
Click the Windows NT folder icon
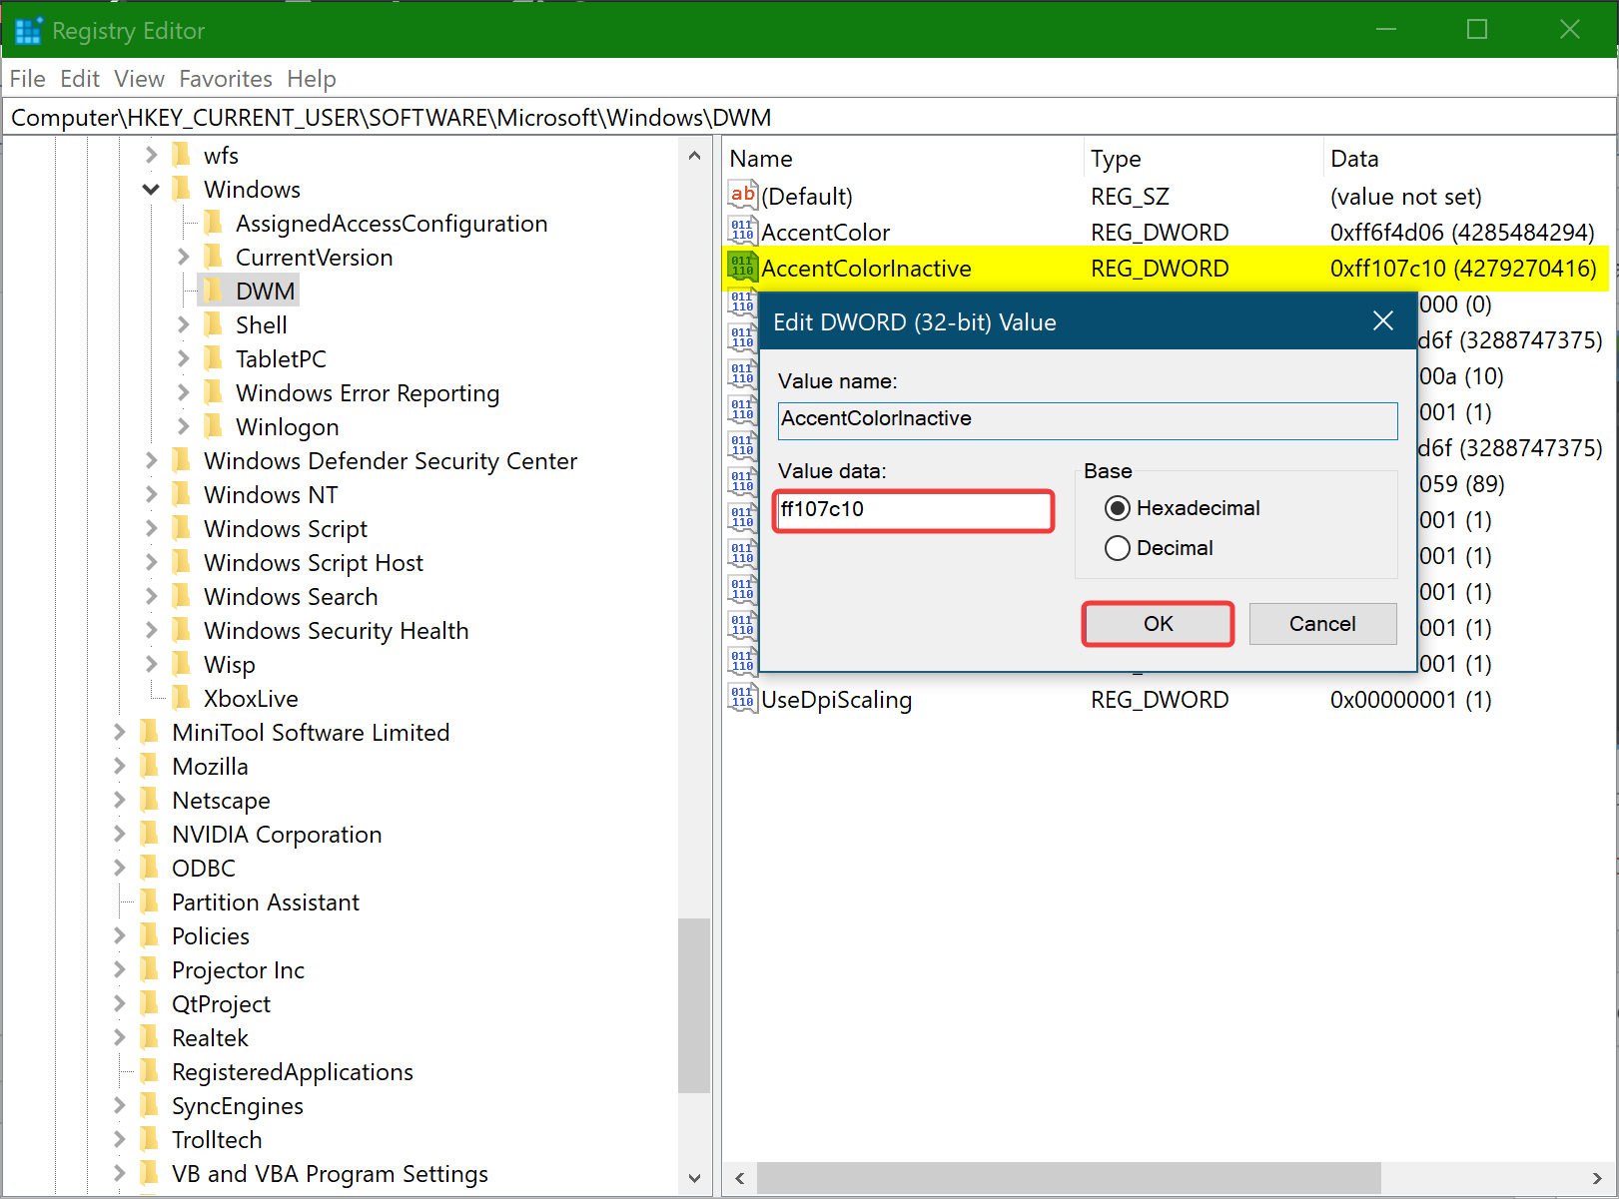[x=181, y=494]
